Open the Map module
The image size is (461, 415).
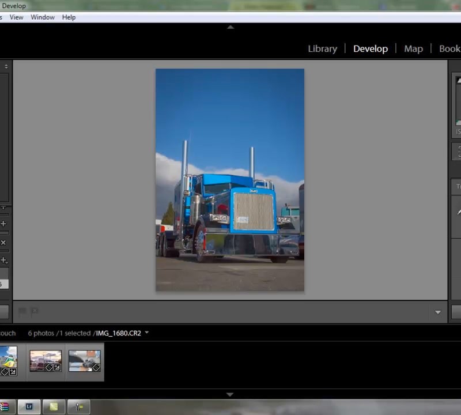413,49
